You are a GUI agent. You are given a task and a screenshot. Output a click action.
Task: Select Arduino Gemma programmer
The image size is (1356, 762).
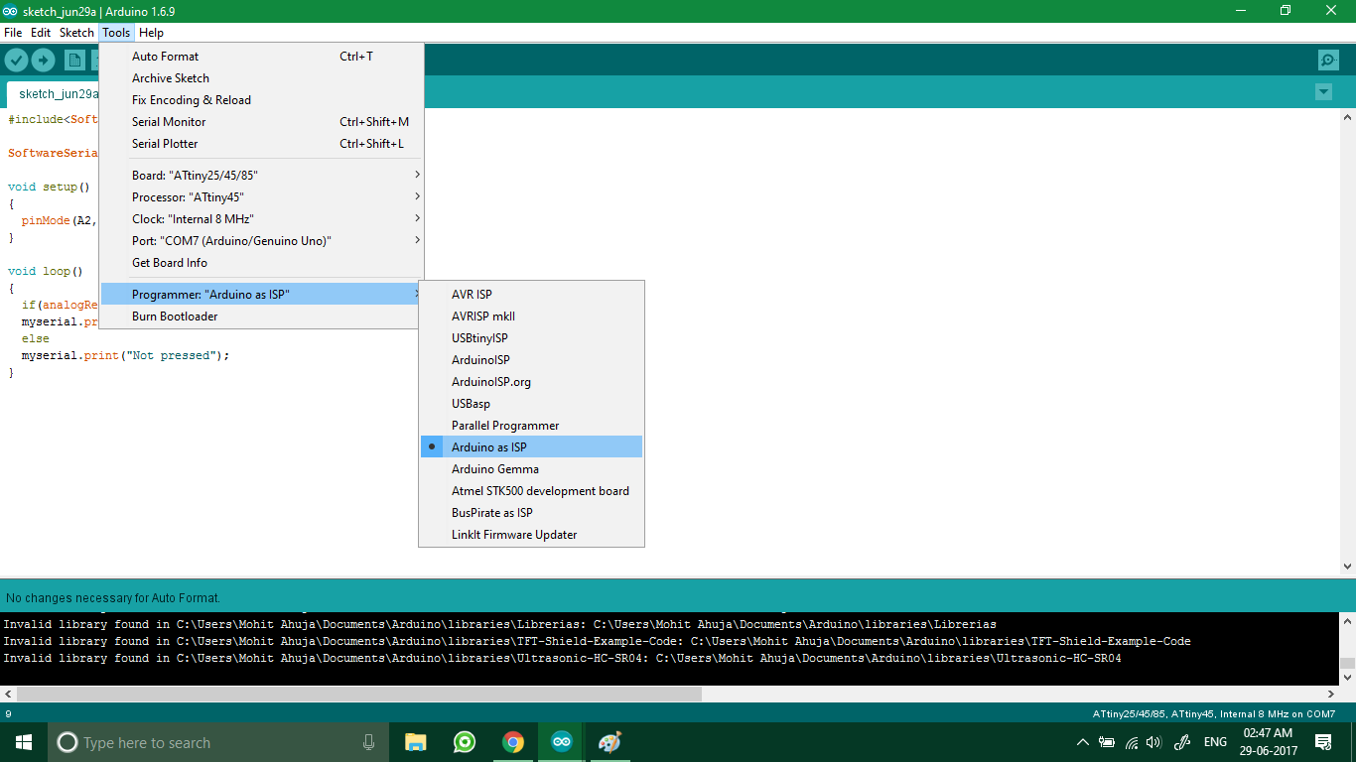pyautogui.click(x=531, y=469)
